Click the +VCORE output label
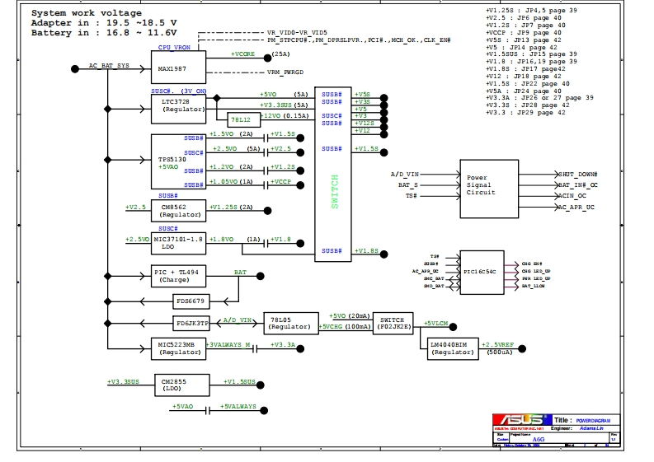This screenshot has height=462, width=654. pos(244,54)
